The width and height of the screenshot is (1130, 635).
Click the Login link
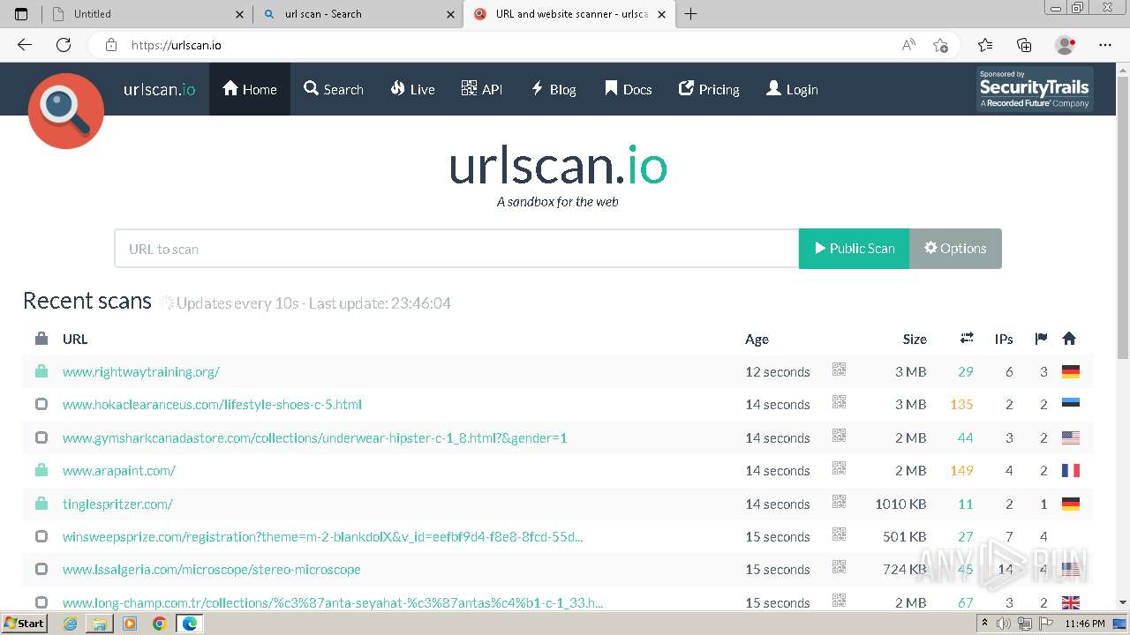pos(792,89)
